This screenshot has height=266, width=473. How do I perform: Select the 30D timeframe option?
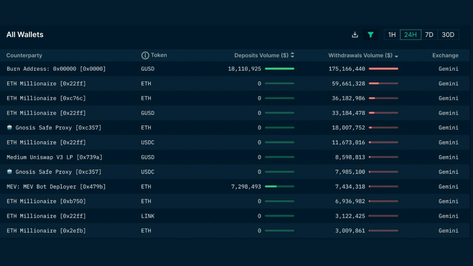coord(448,35)
